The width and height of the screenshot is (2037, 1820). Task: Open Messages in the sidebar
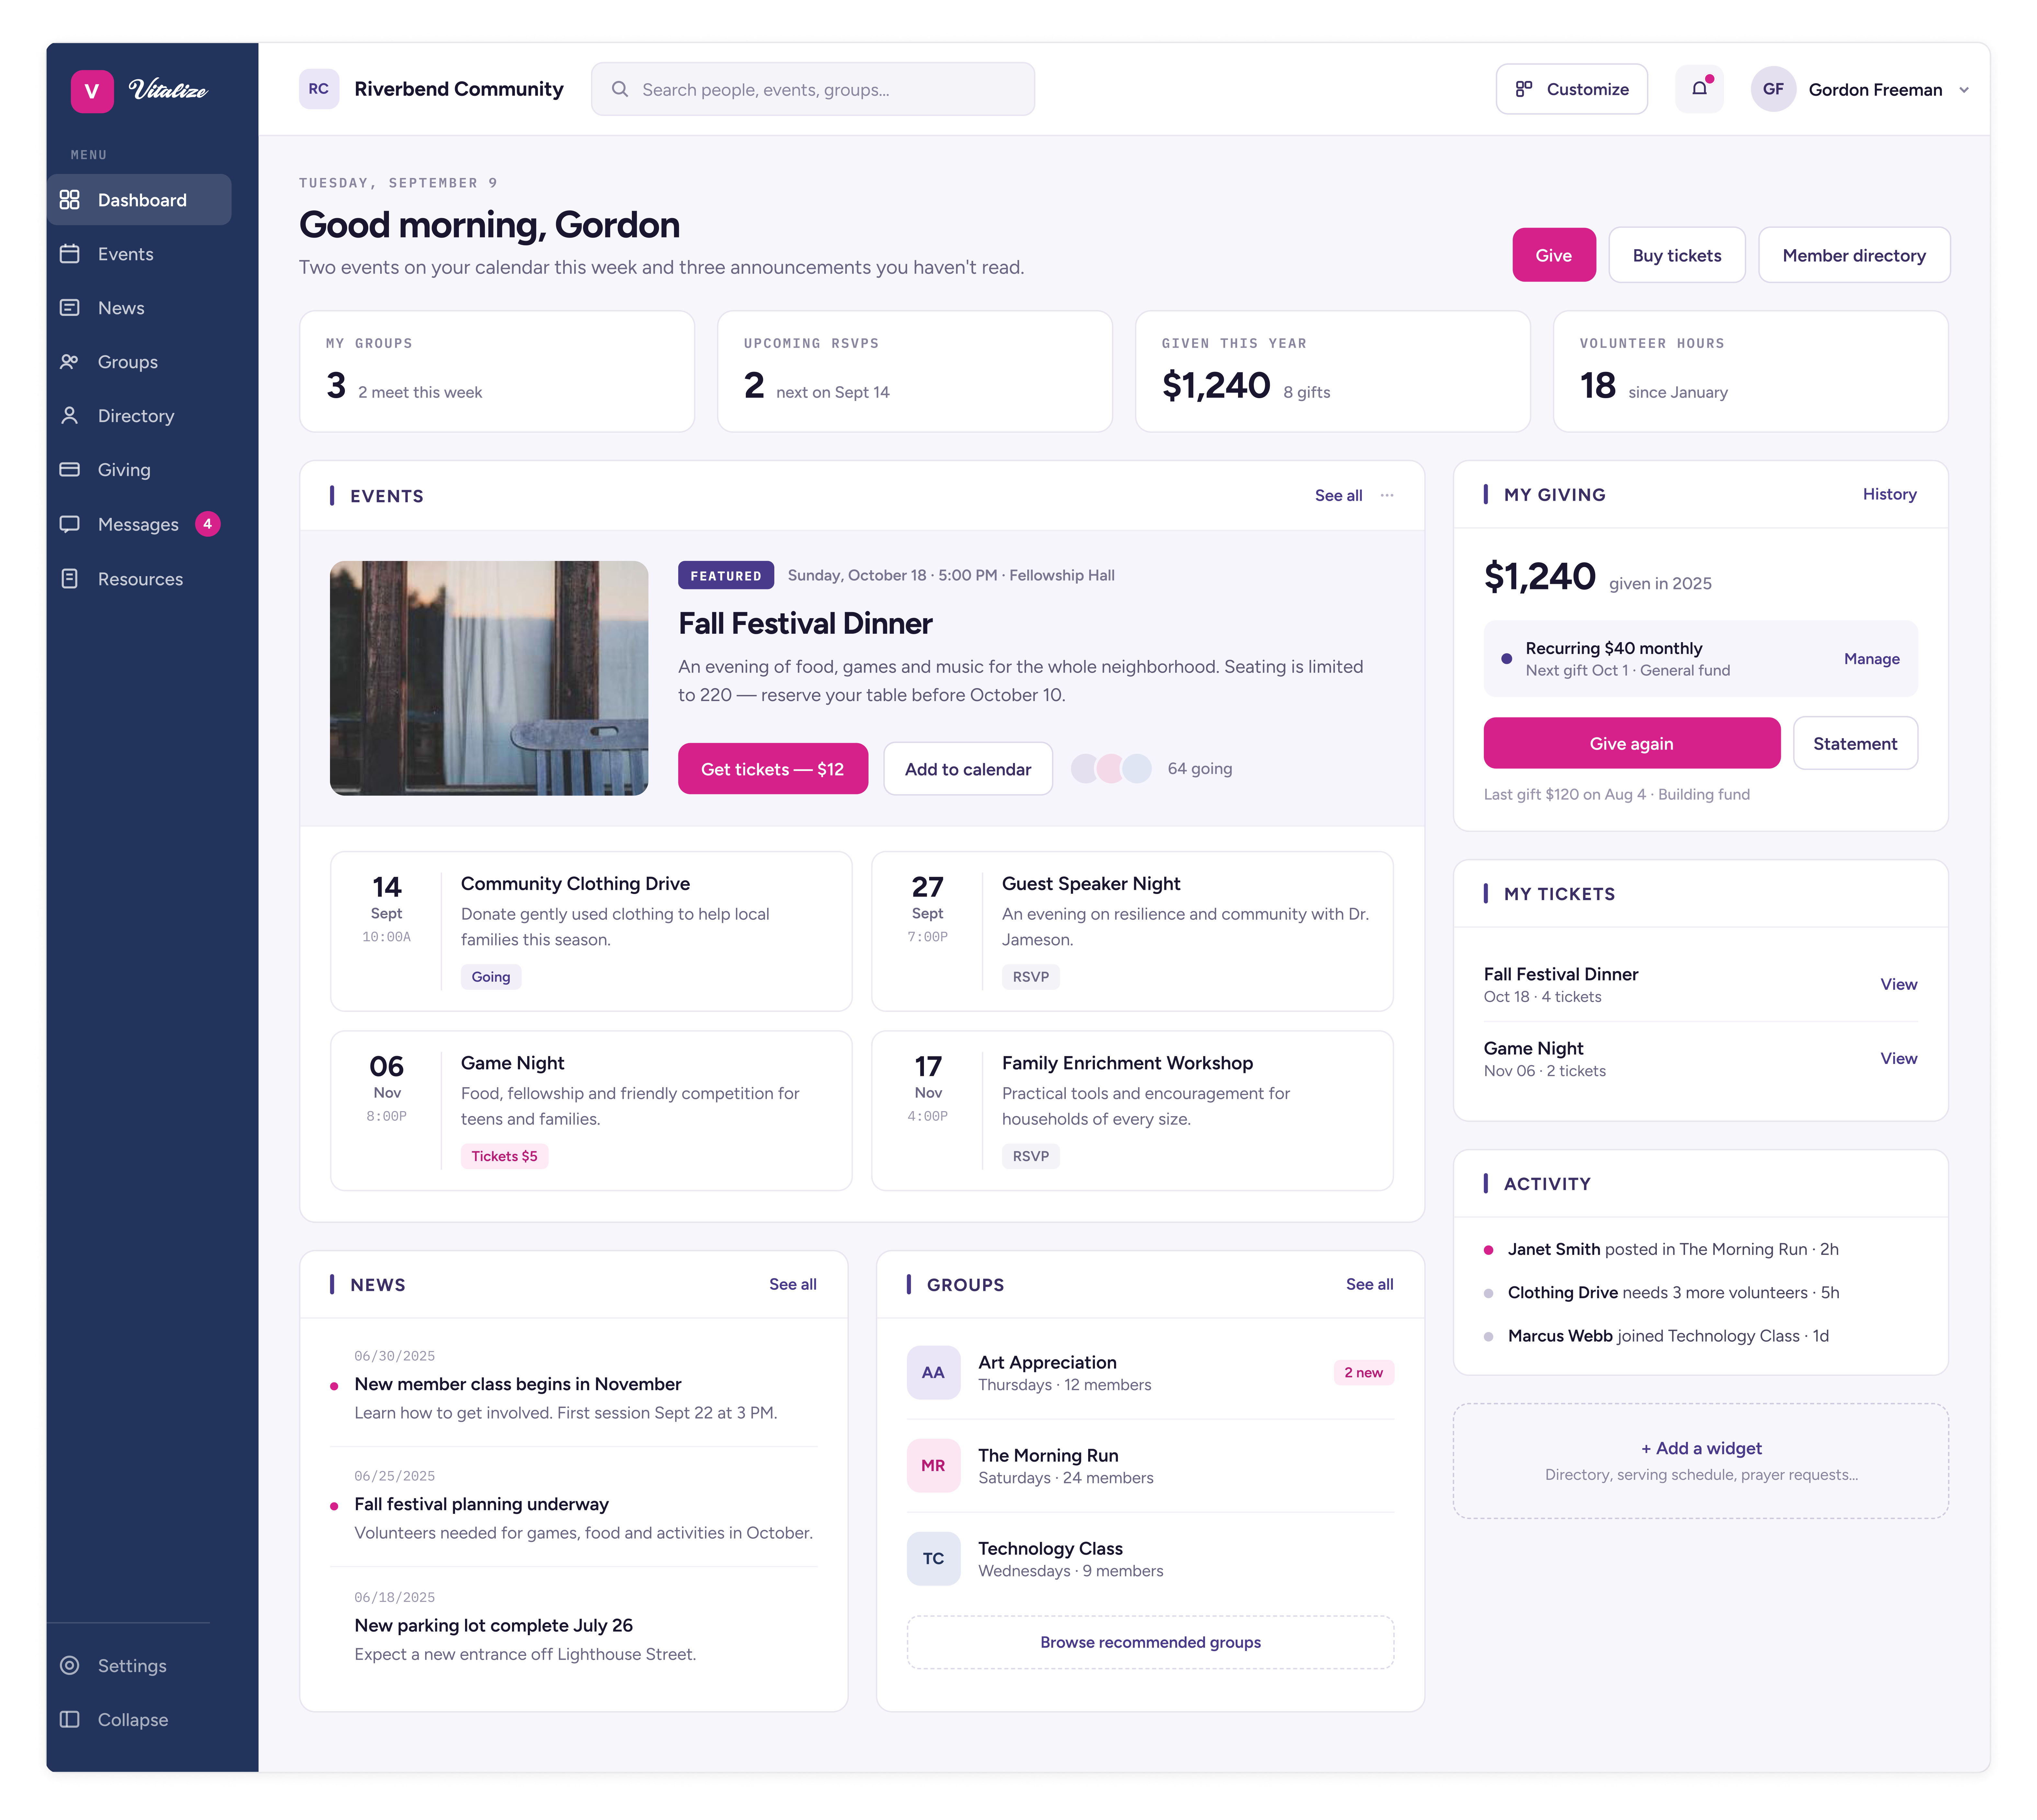point(139,524)
